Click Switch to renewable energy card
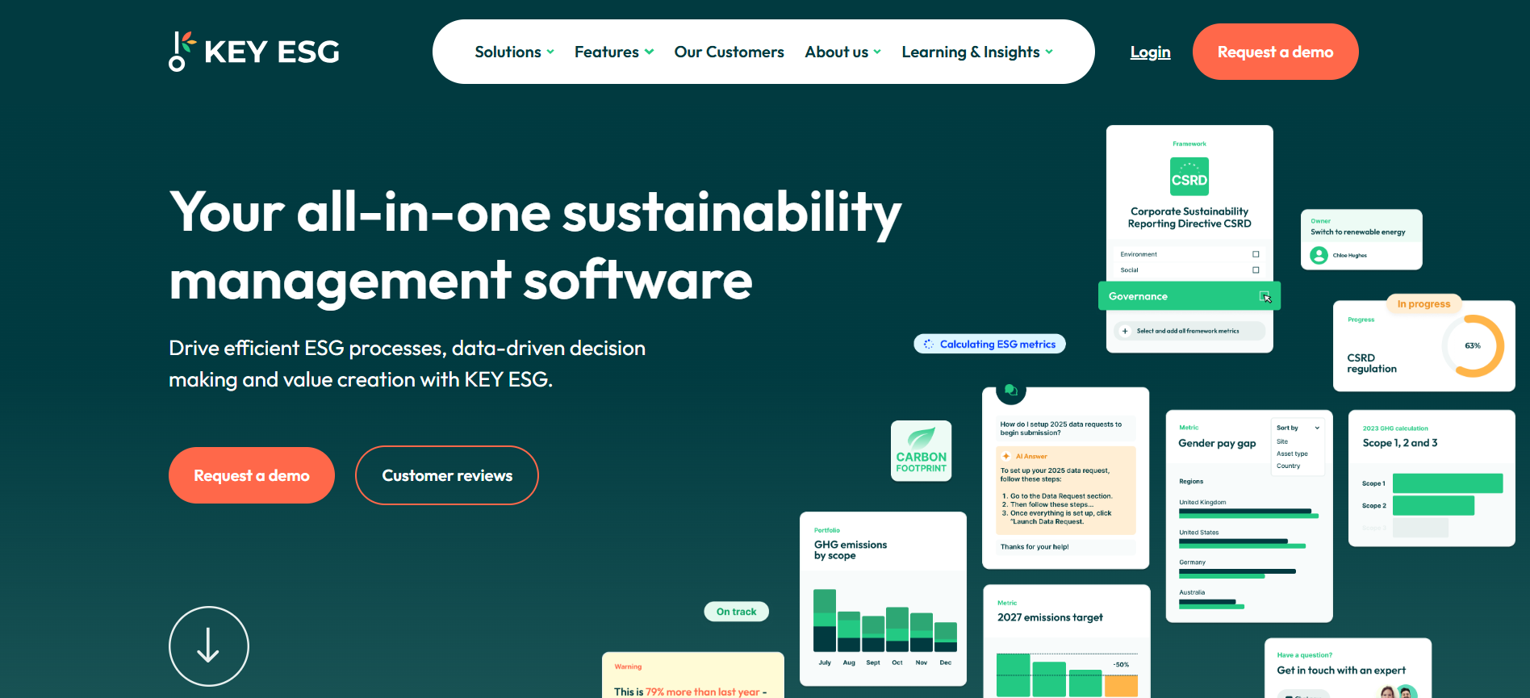Screen dimensions: 1530x698 (1361, 240)
